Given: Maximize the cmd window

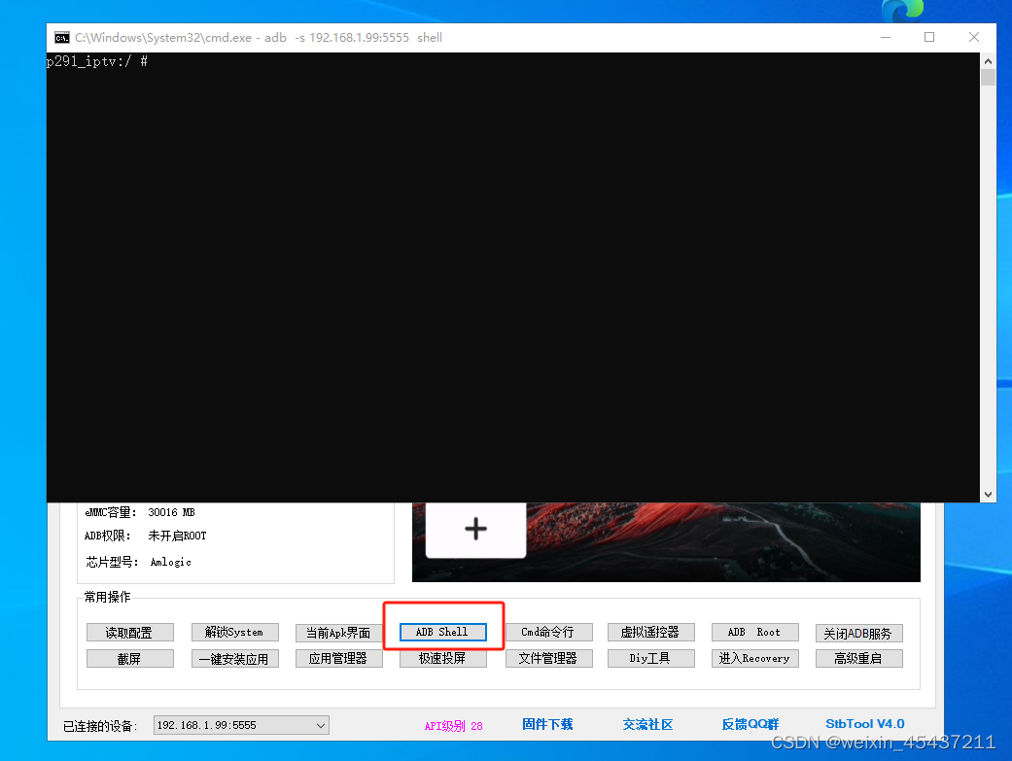Looking at the screenshot, I should (x=929, y=38).
